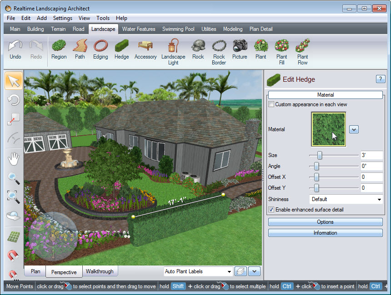The image size is (391, 295).
Task: Open help for Edit Hedge panel
Action: [380, 79]
